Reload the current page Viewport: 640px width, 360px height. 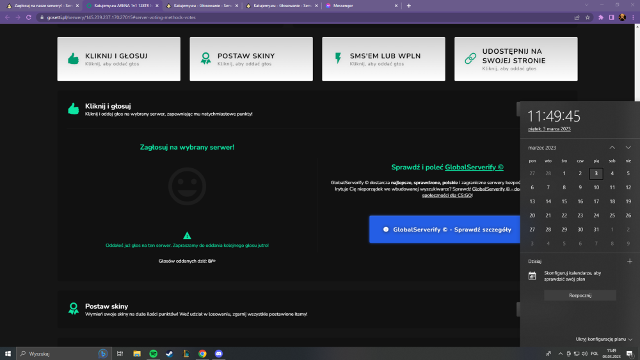29,17
